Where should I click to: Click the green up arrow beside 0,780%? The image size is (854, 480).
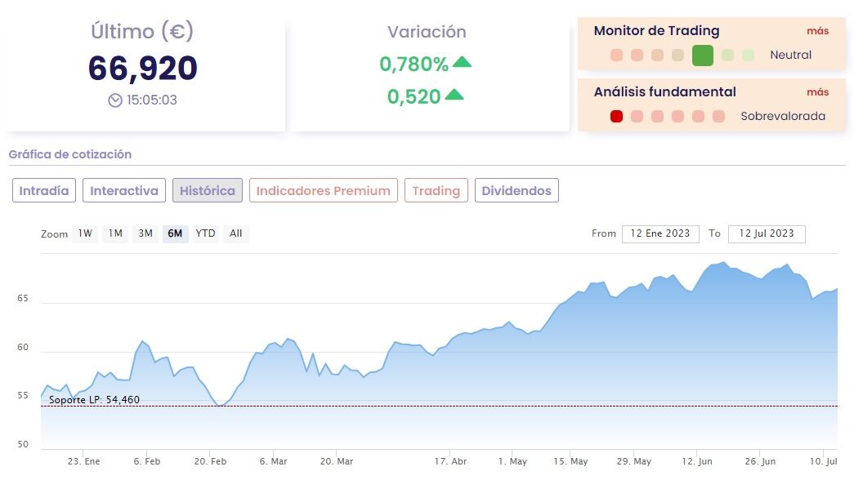click(x=462, y=62)
